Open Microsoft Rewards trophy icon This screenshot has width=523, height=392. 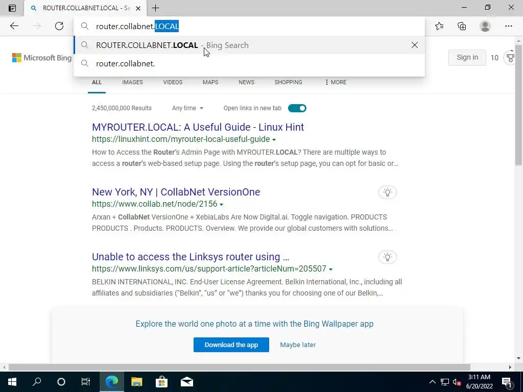pos(510,58)
